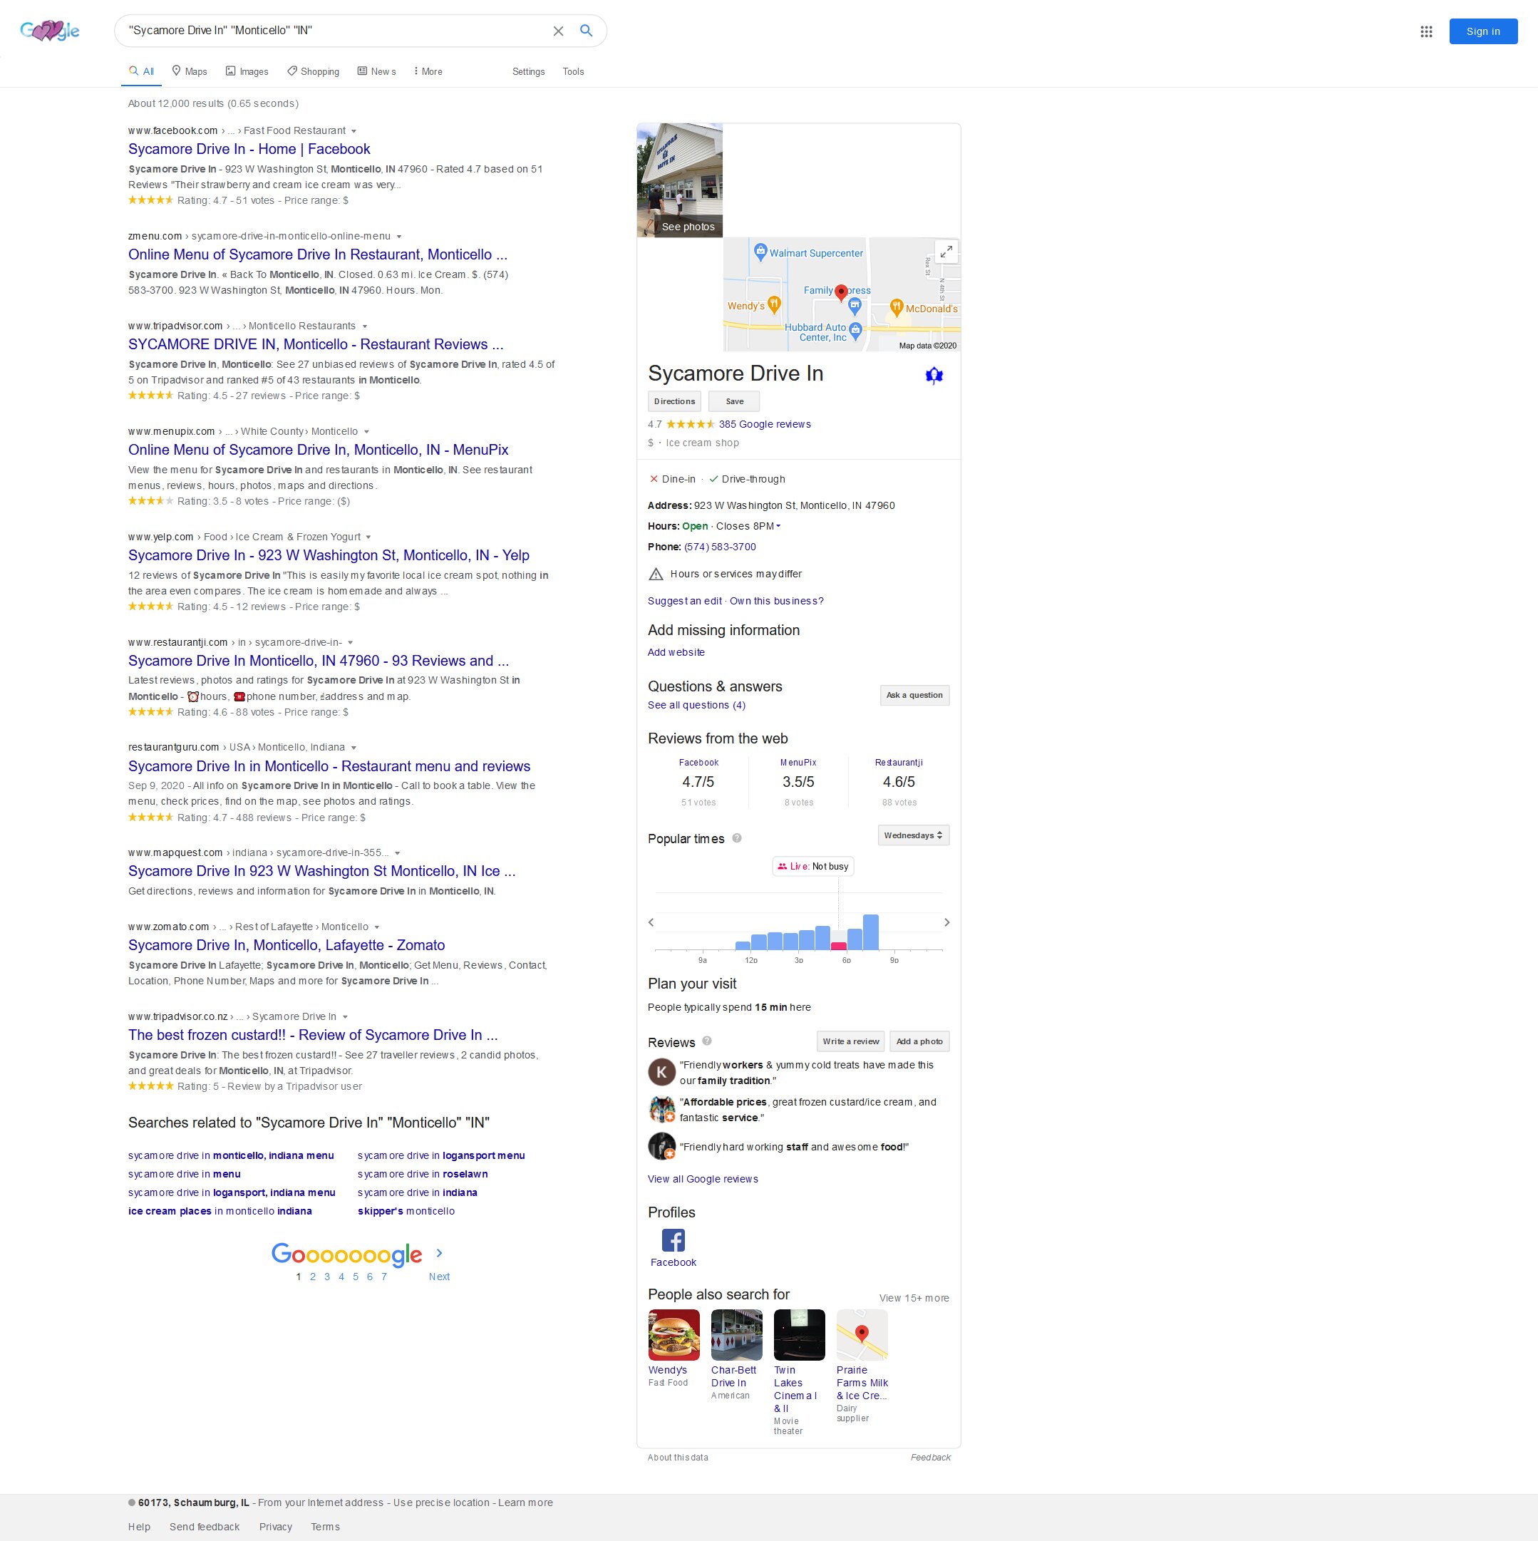Click the Sign in button
The width and height of the screenshot is (1538, 1541).
point(1483,31)
